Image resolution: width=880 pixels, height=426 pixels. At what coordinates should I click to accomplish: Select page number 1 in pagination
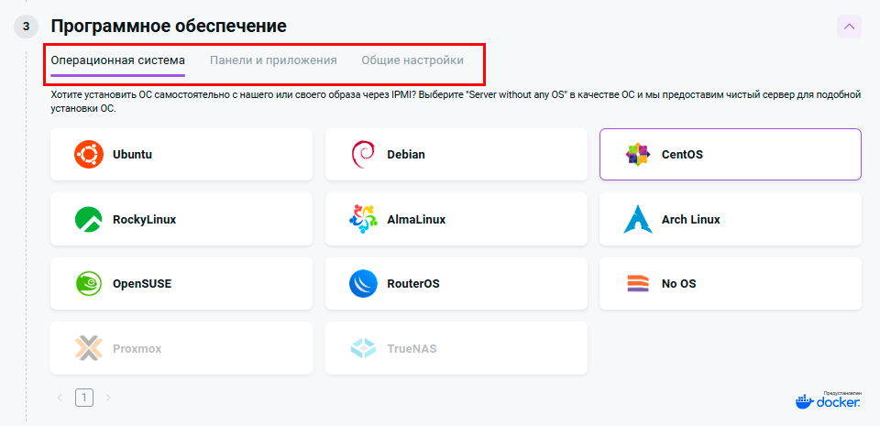click(x=84, y=398)
